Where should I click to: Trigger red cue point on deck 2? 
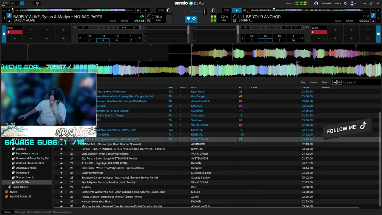pos(319,32)
